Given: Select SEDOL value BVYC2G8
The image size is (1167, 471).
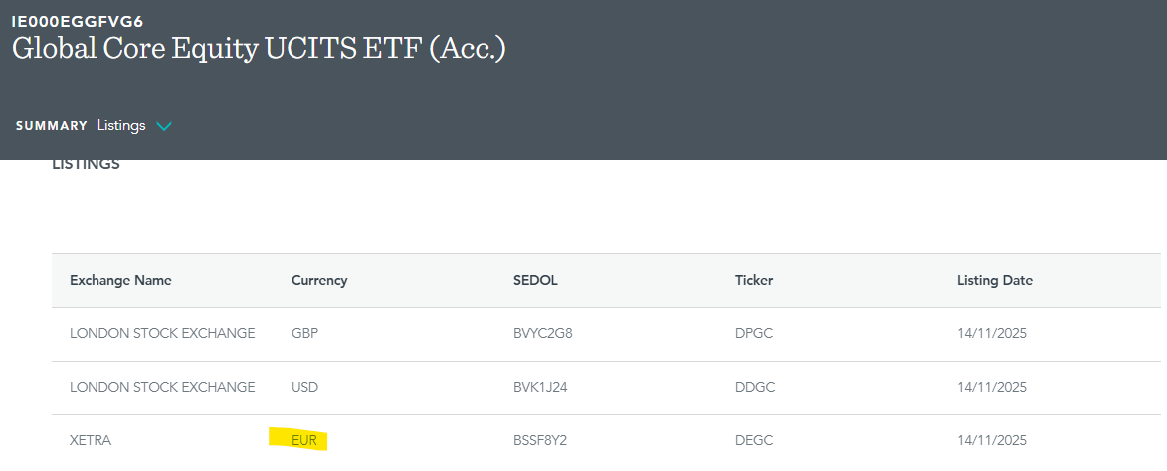Looking at the screenshot, I should coord(543,333).
